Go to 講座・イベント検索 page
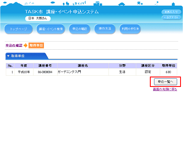Viewport: 183px width, 149px height. coord(51,29)
